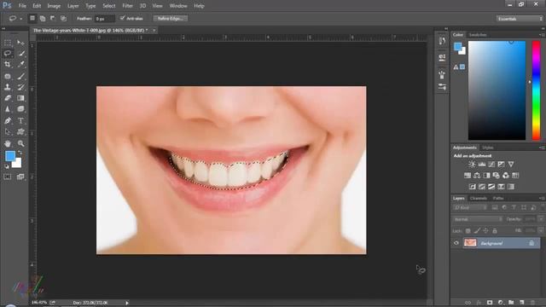Viewport: 546px width, 307px height.
Task: Open the Properties panel icon in dock
Action: (x=442, y=57)
